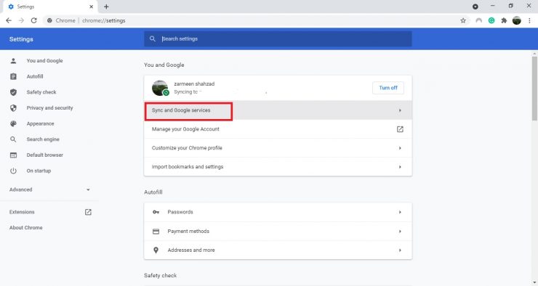Click the dark circular icon in the title bar
This screenshot has width=538, height=286.
tap(475, 7)
